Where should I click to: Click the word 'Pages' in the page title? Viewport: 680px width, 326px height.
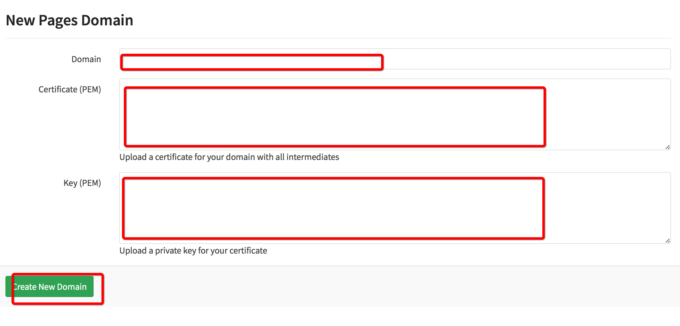click(x=58, y=21)
